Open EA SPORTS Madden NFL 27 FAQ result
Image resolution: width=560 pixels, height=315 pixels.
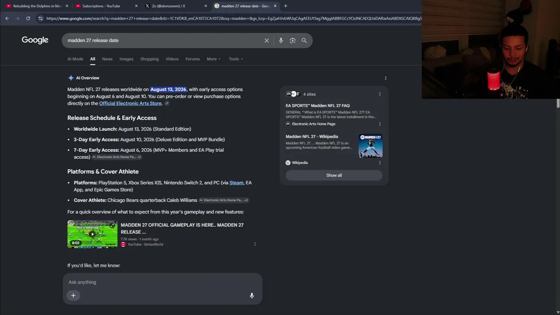318,105
